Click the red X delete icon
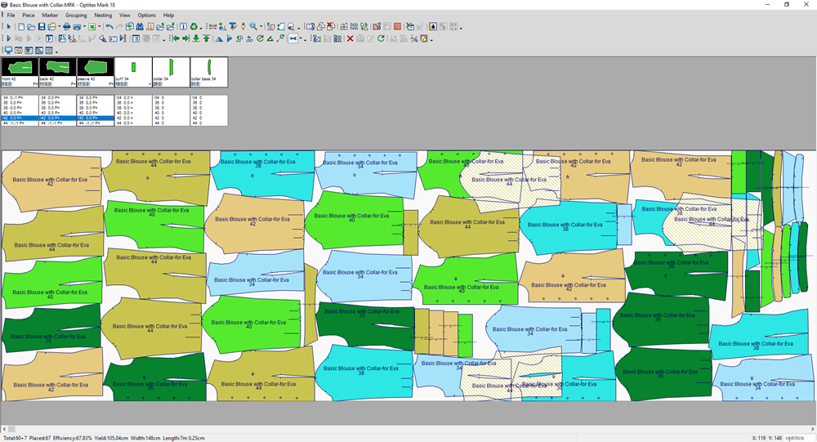The height and width of the screenshot is (442, 817). (x=350, y=38)
